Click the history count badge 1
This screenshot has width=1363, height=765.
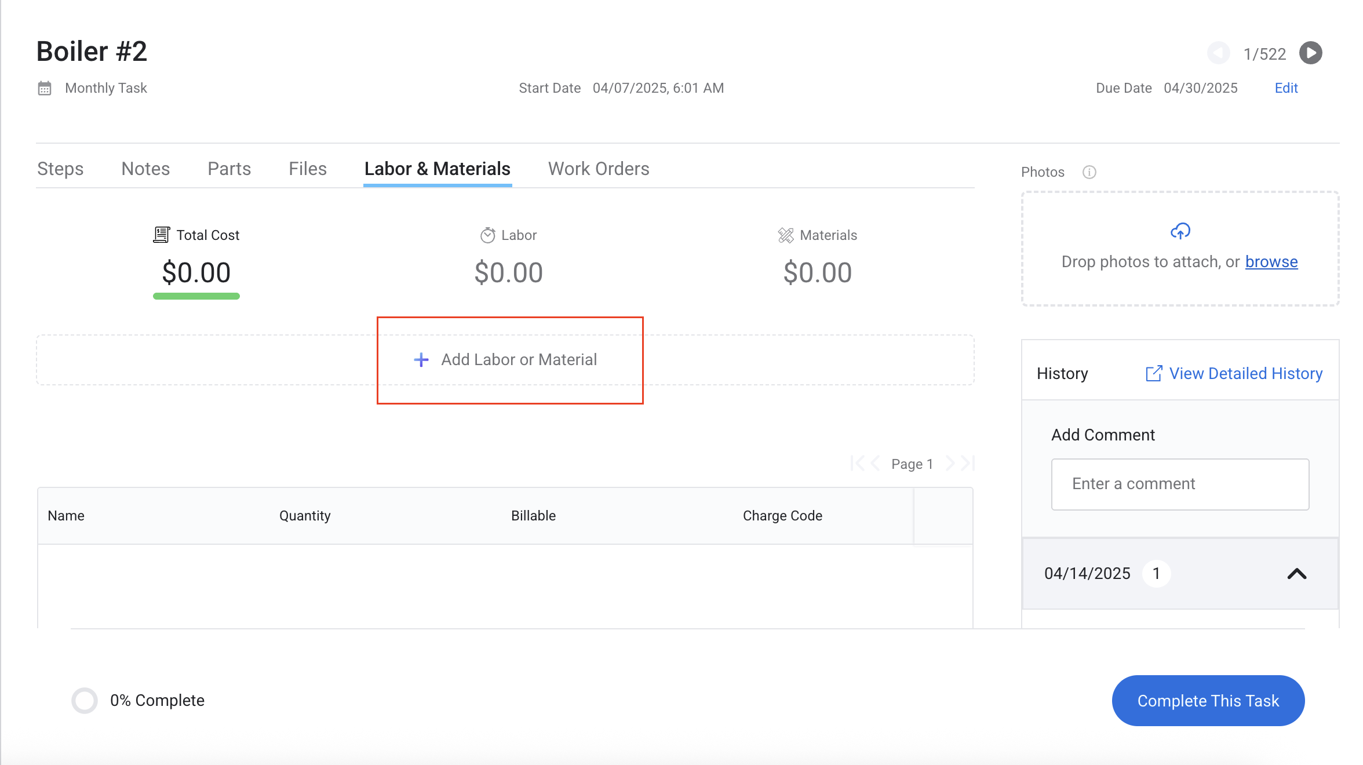click(1156, 574)
